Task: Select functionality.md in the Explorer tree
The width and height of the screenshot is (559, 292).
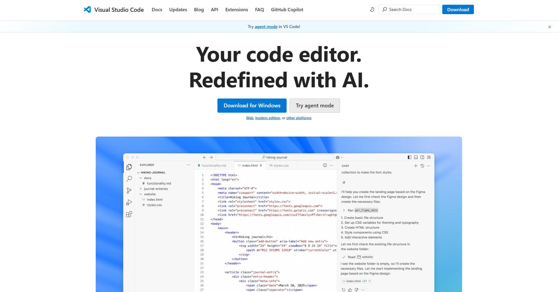Action: [x=159, y=183]
